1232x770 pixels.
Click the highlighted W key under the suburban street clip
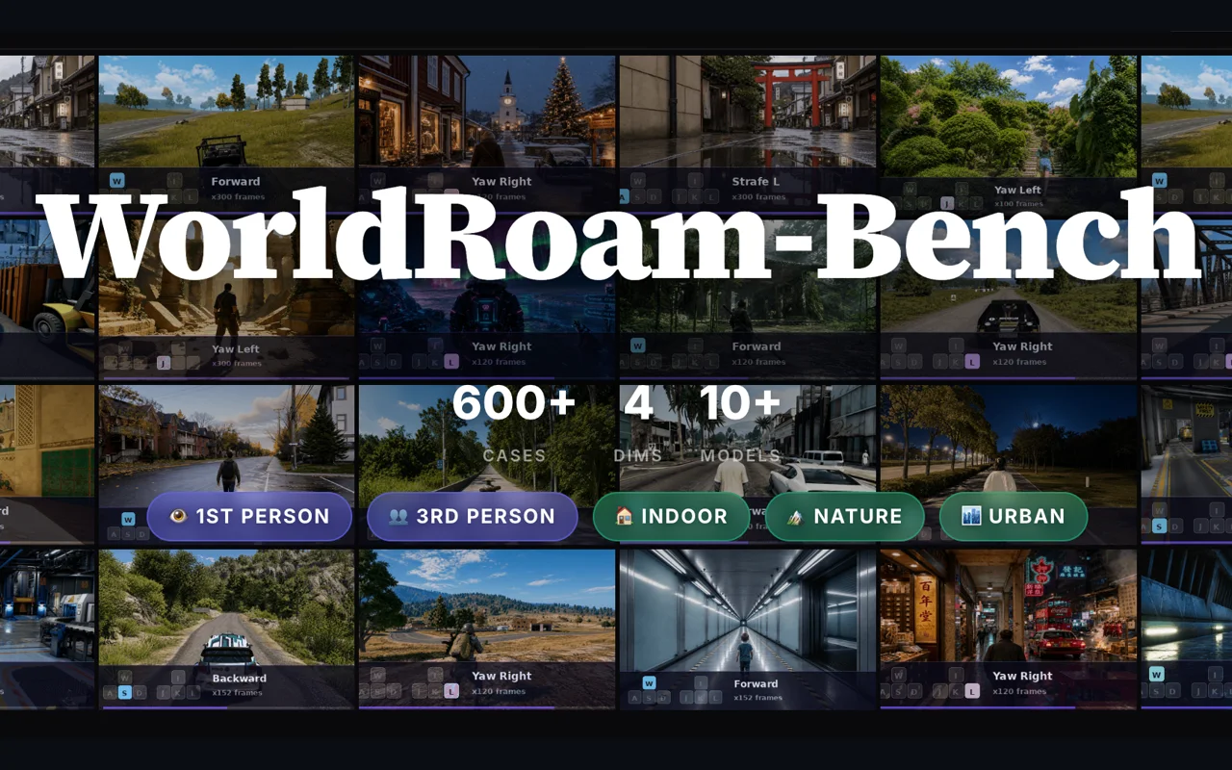(128, 520)
